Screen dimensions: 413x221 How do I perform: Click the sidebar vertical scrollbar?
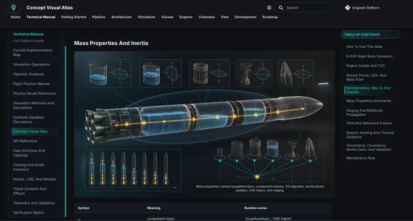coord(66,131)
